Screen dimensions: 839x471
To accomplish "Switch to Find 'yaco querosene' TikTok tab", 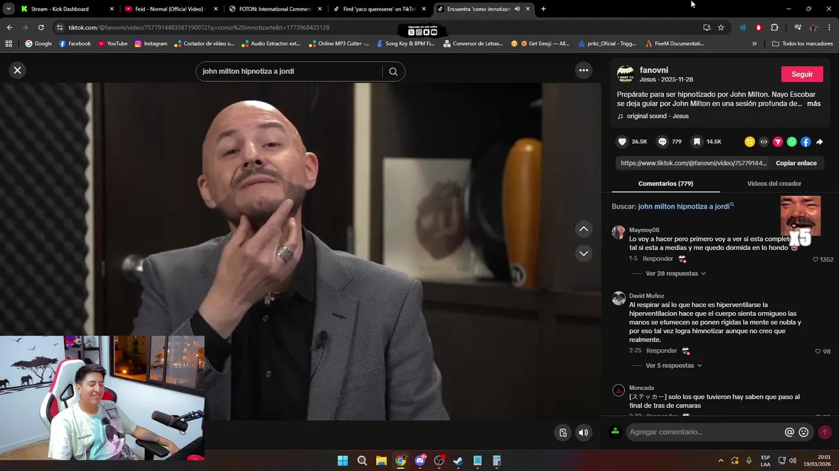I will 380,9.
